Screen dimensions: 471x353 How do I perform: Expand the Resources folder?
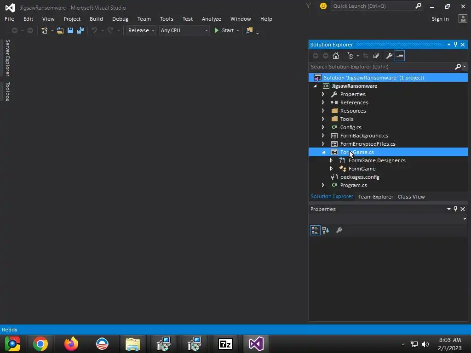[x=323, y=111]
